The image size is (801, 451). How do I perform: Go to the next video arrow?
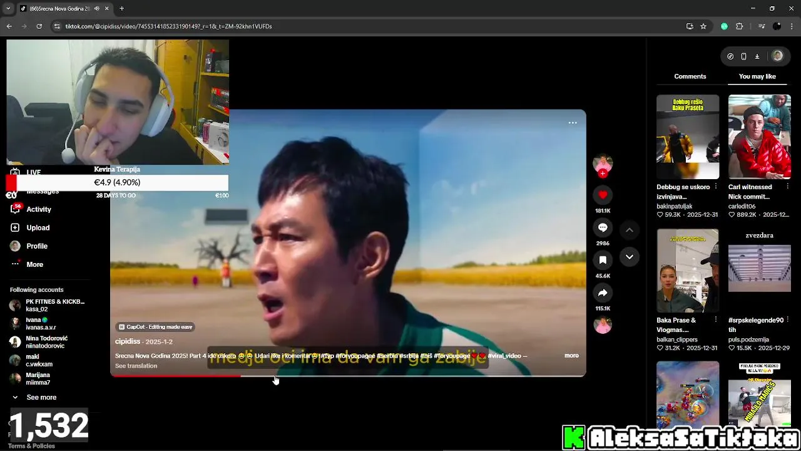click(x=630, y=257)
